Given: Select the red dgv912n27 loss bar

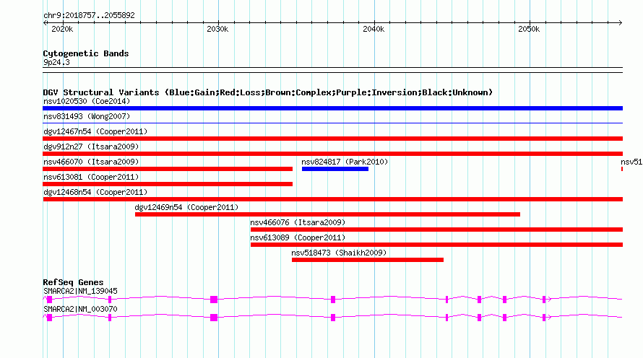Looking at the screenshot, I should (x=332, y=154).
